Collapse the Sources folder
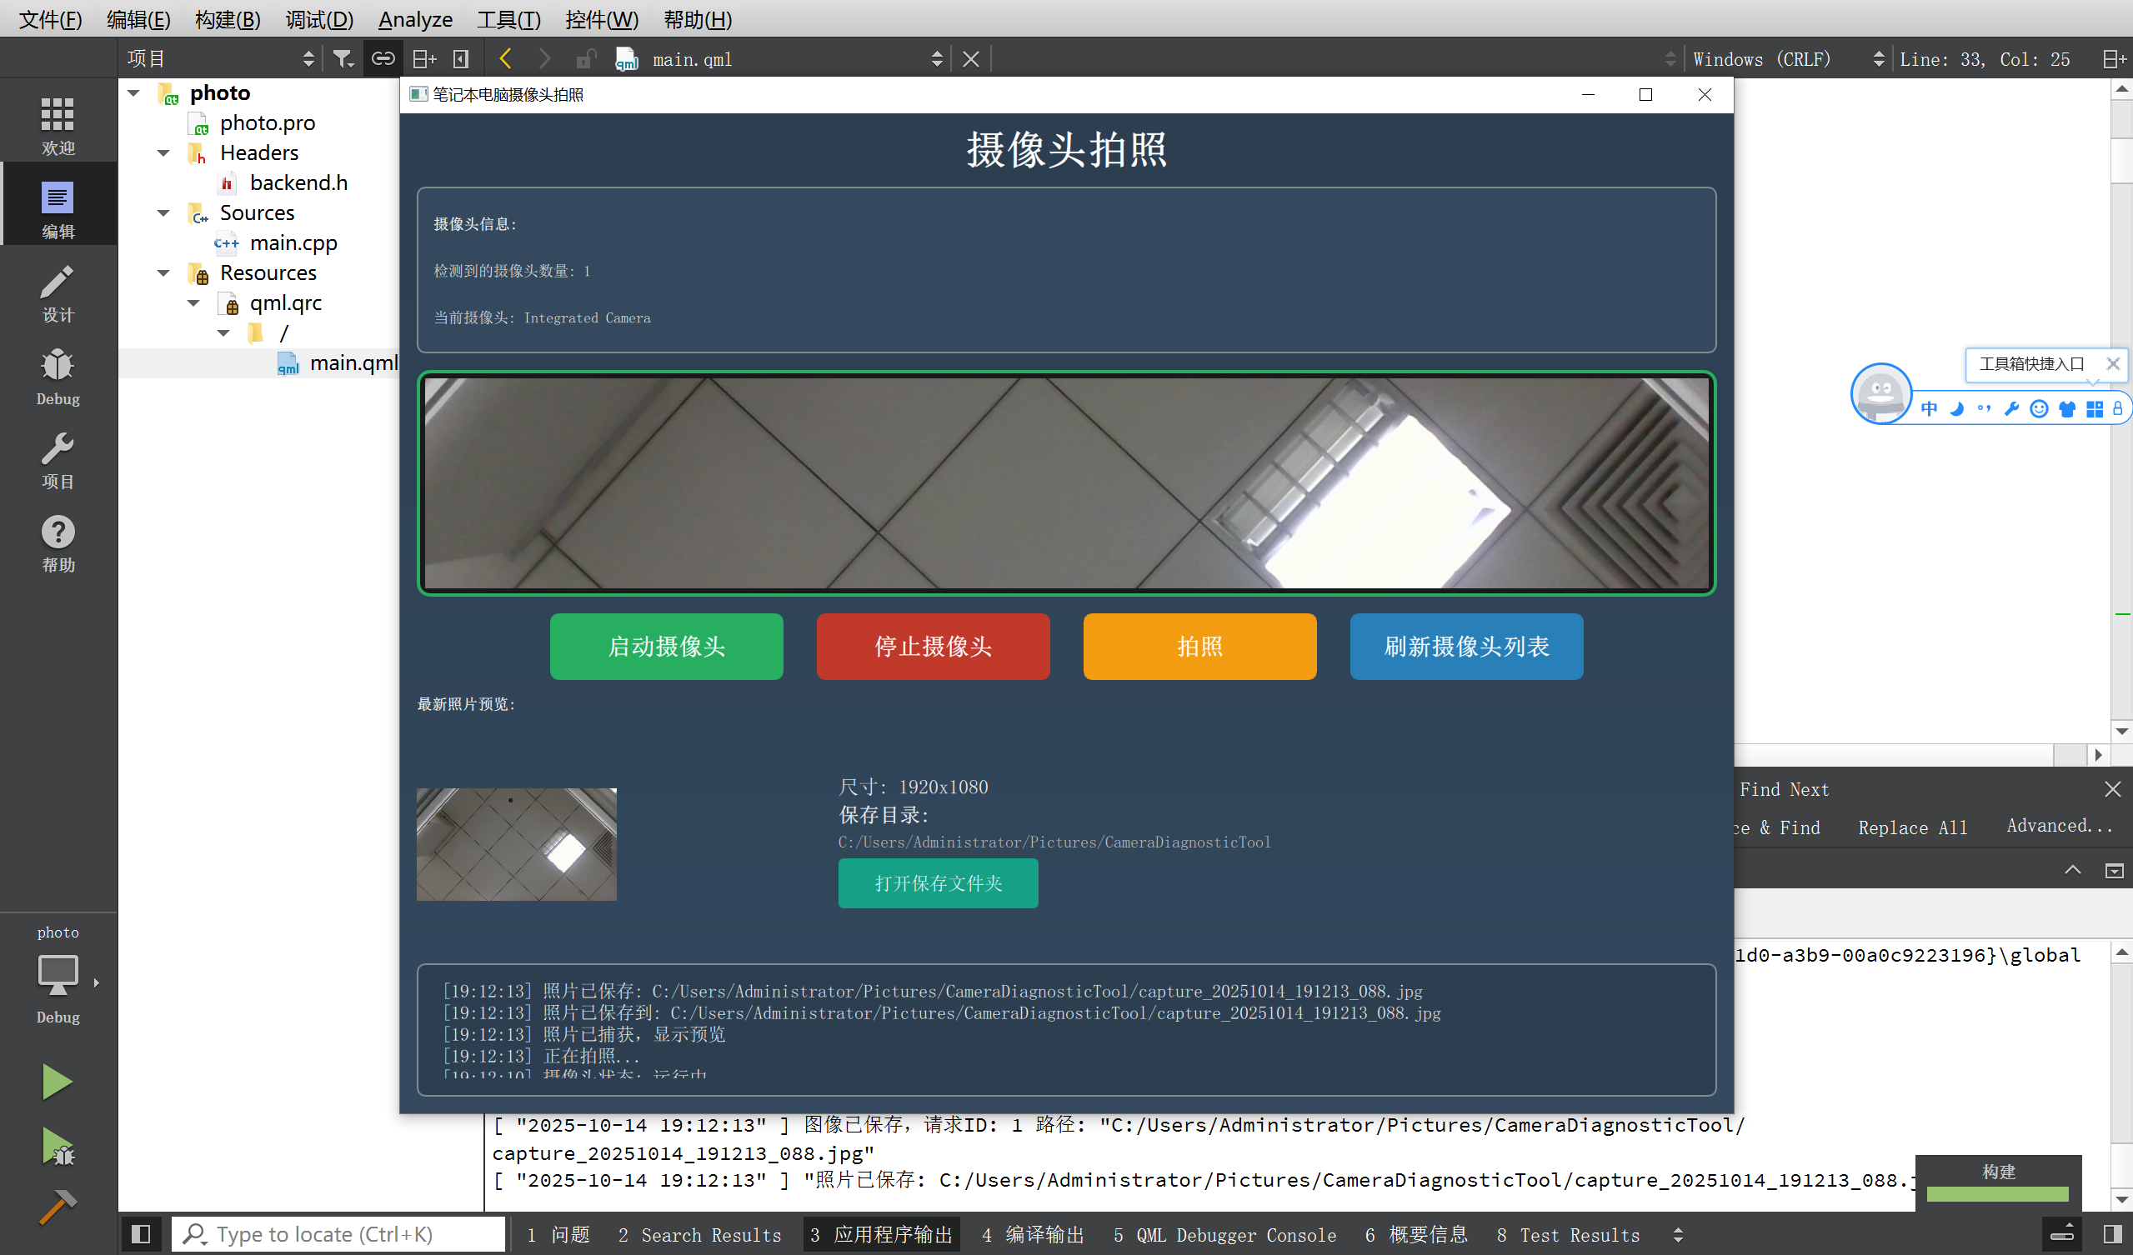Image resolution: width=2133 pixels, height=1255 pixels. [x=163, y=213]
